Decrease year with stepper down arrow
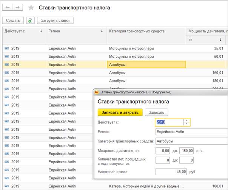The width and height of the screenshot is (228, 190). pos(186,124)
